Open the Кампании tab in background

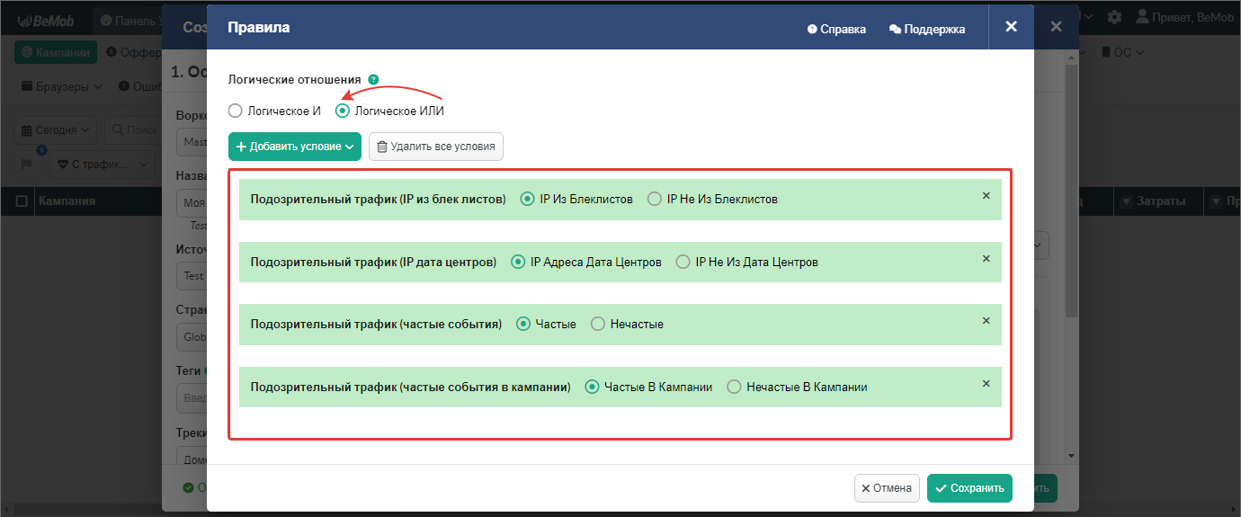pyautogui.click(x=56, y=53)
